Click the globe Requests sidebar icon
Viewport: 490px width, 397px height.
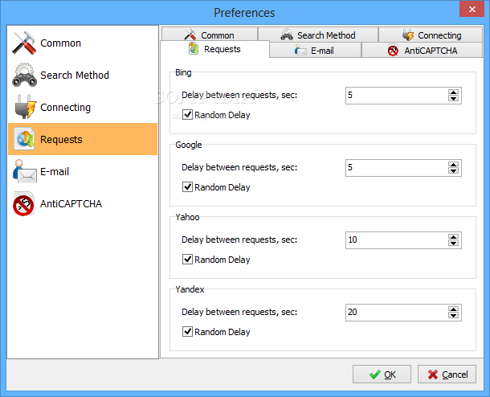[24, 139]
